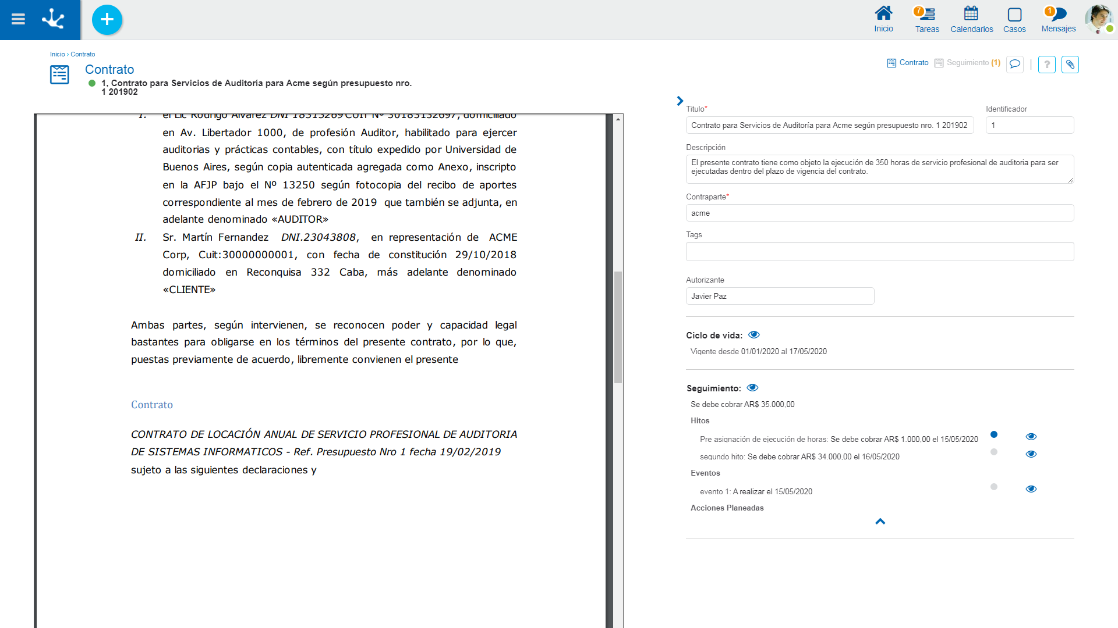Click '«CLIENTE»' text in document
Viewport: 1118px width, 628px height.
tap(189, 290)
